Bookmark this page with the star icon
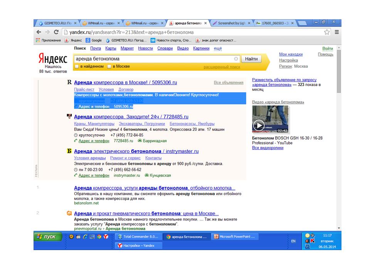Image resolution: width=370 pixels, height=277 pixels. (327, 32)
